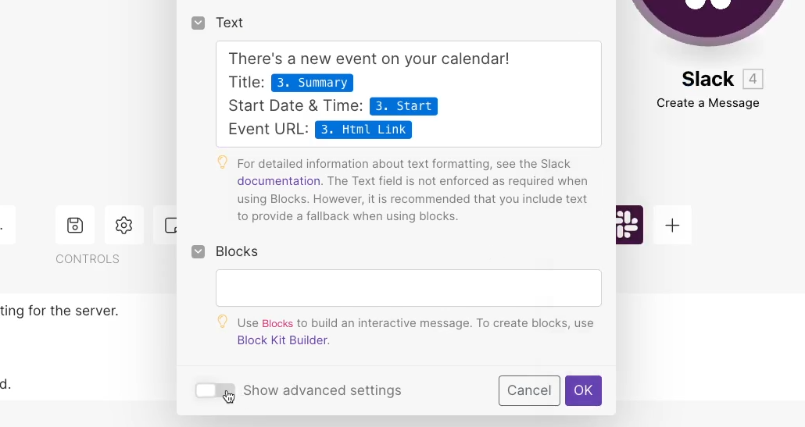Click the large Slack module circle

pyautogui.click(x=707, y=16)
